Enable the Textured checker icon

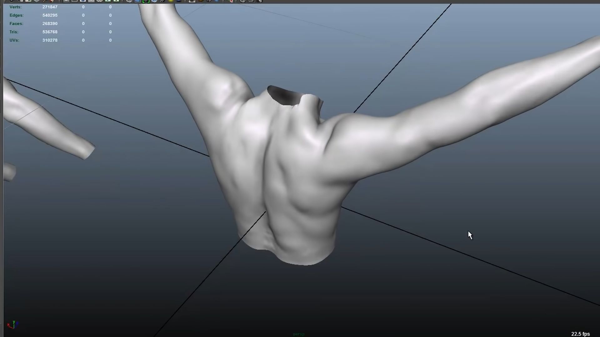point(162,1)
